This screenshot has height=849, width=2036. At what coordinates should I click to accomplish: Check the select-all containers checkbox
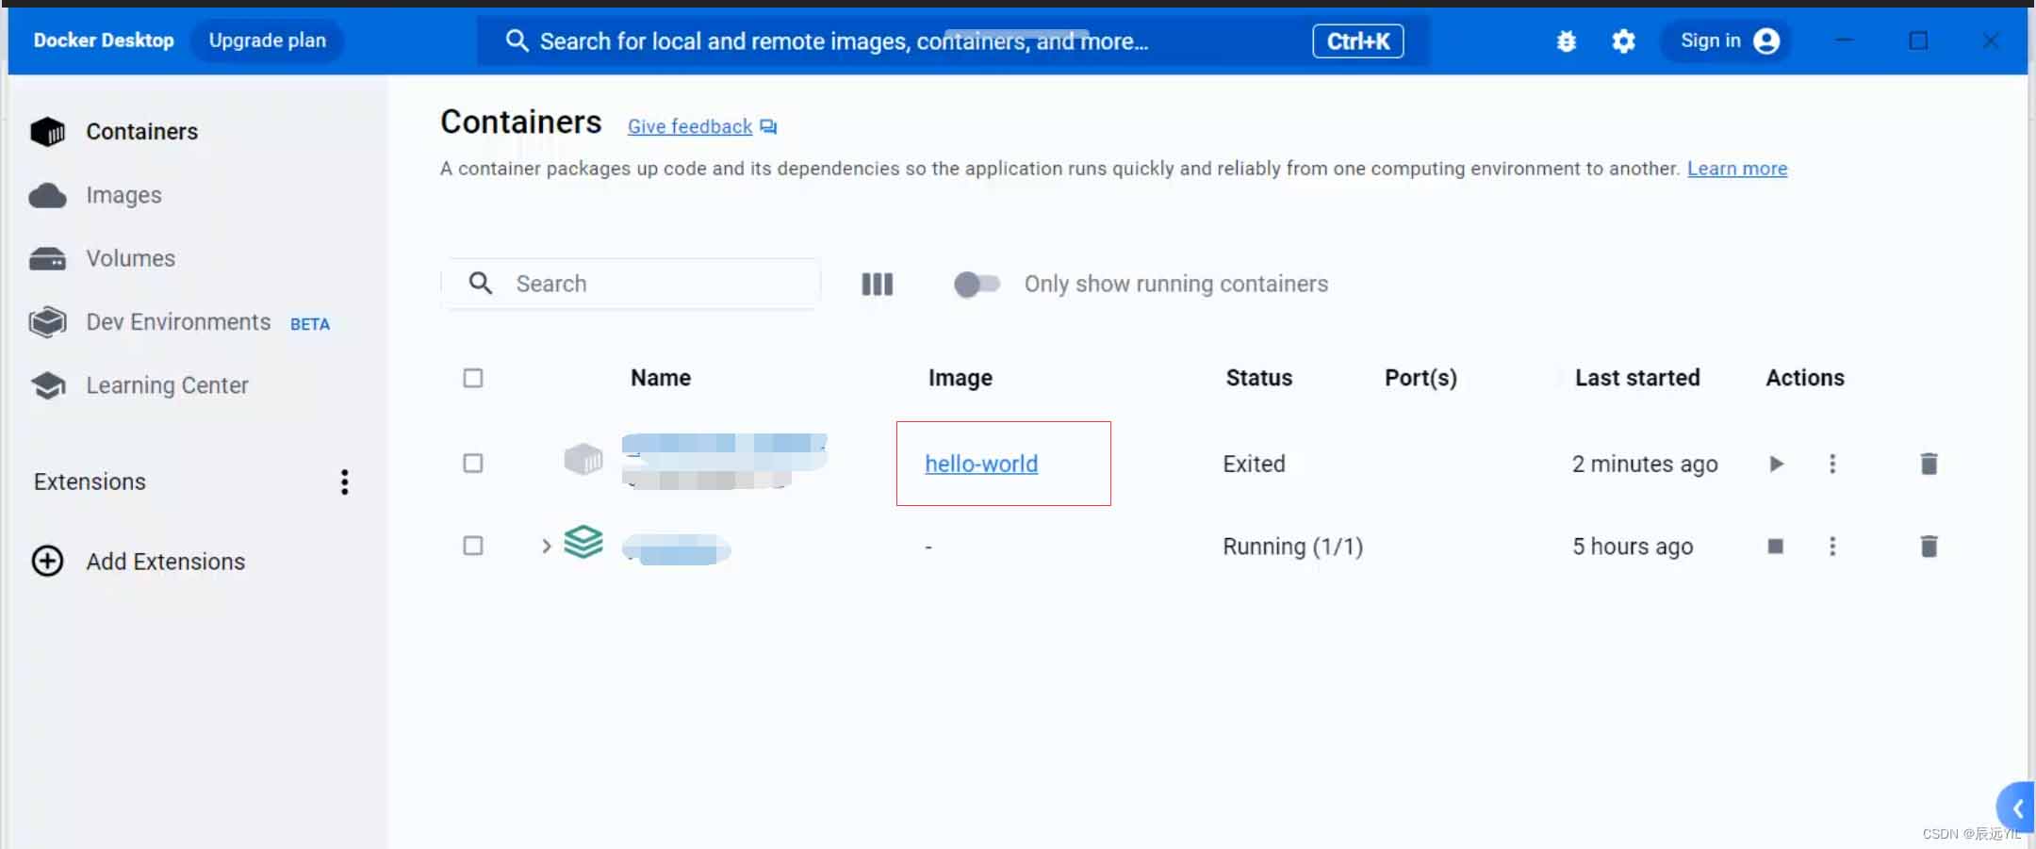point(473,378)
